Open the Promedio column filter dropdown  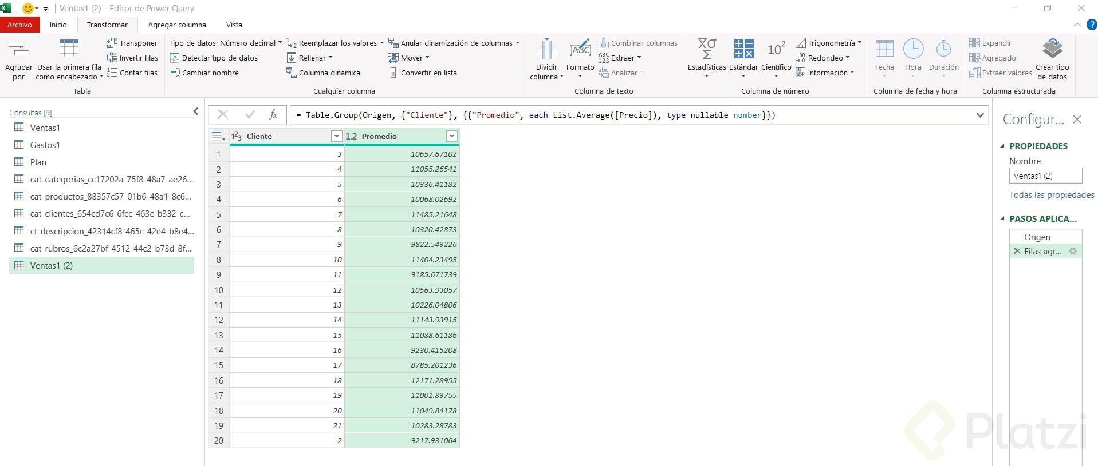coord(452,136)
